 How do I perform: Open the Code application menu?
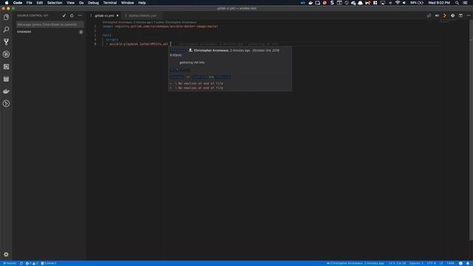click(x=18, y=3)
